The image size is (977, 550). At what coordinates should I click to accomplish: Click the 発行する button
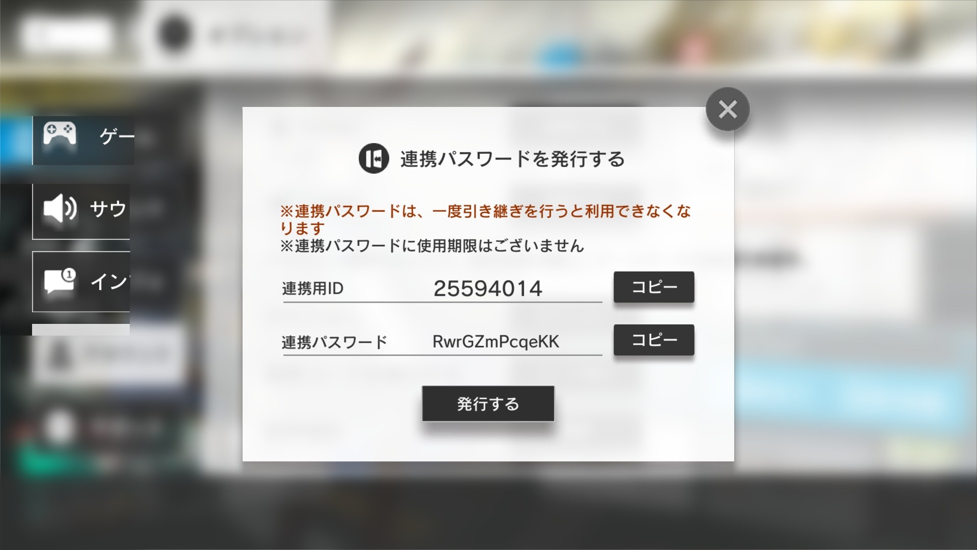(x=488, y=404)
